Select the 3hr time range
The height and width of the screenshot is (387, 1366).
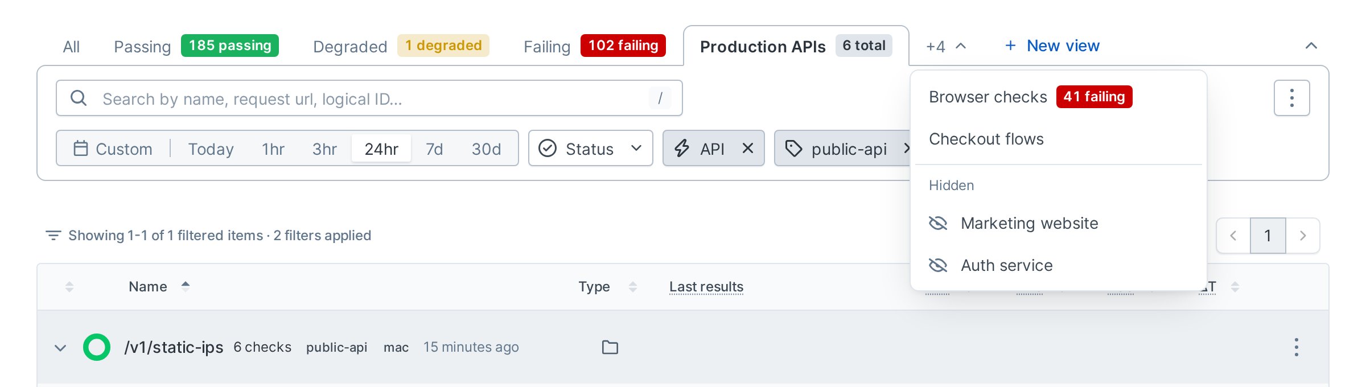(324, 149)
